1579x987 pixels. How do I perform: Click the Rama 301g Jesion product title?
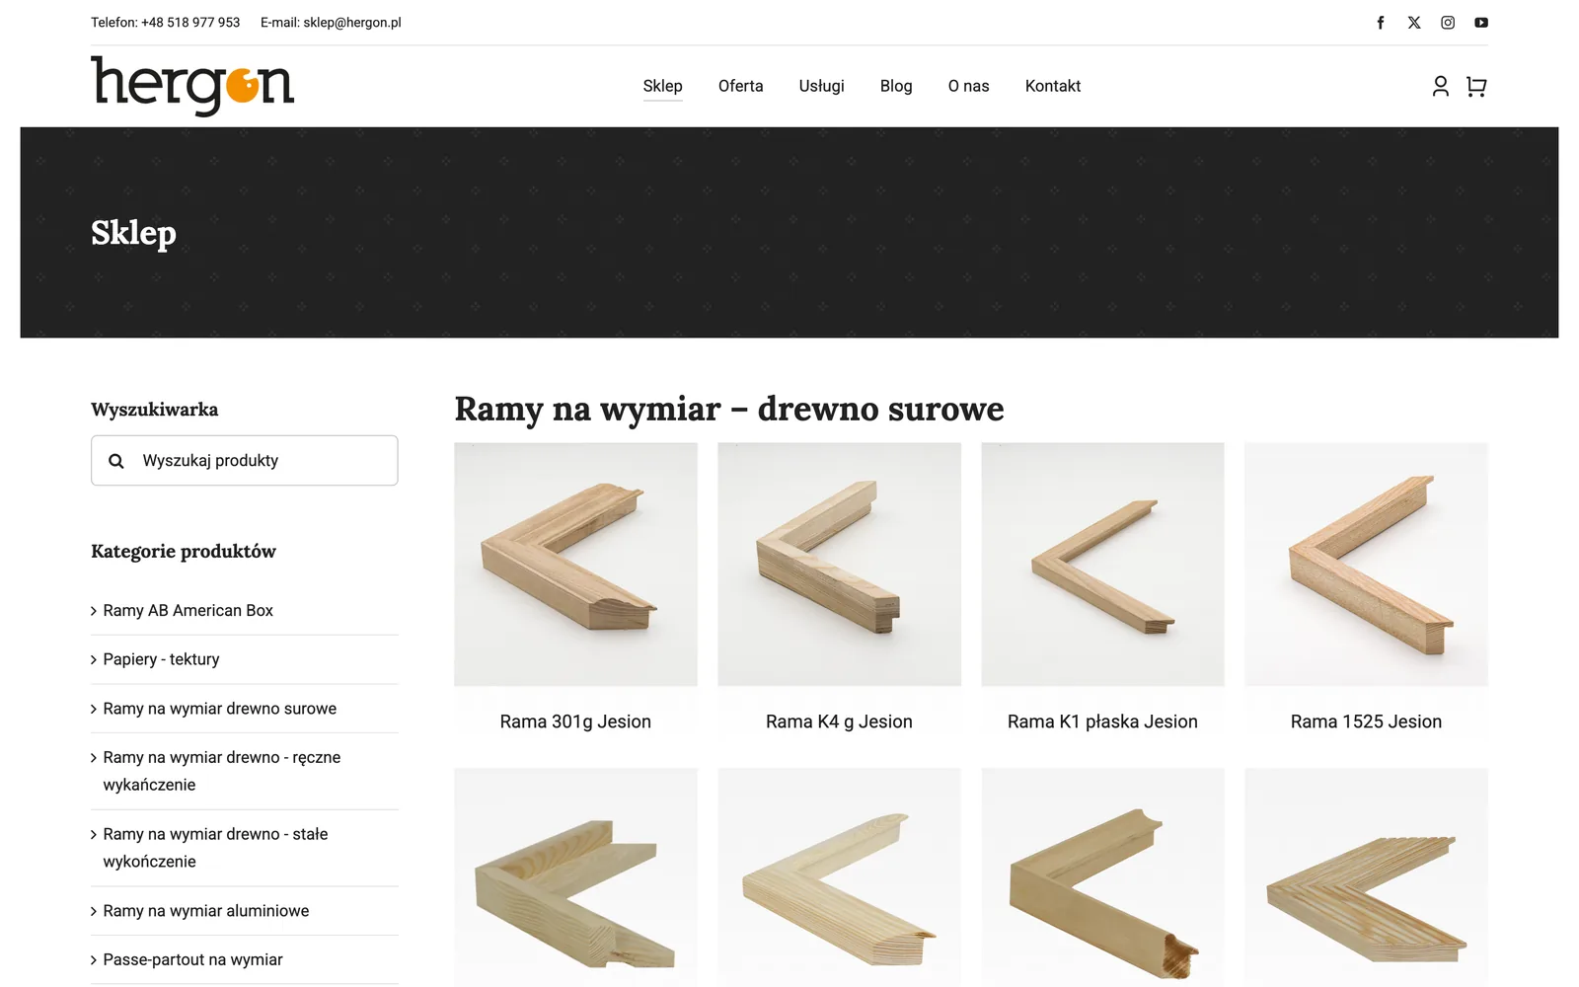point(576,721)
